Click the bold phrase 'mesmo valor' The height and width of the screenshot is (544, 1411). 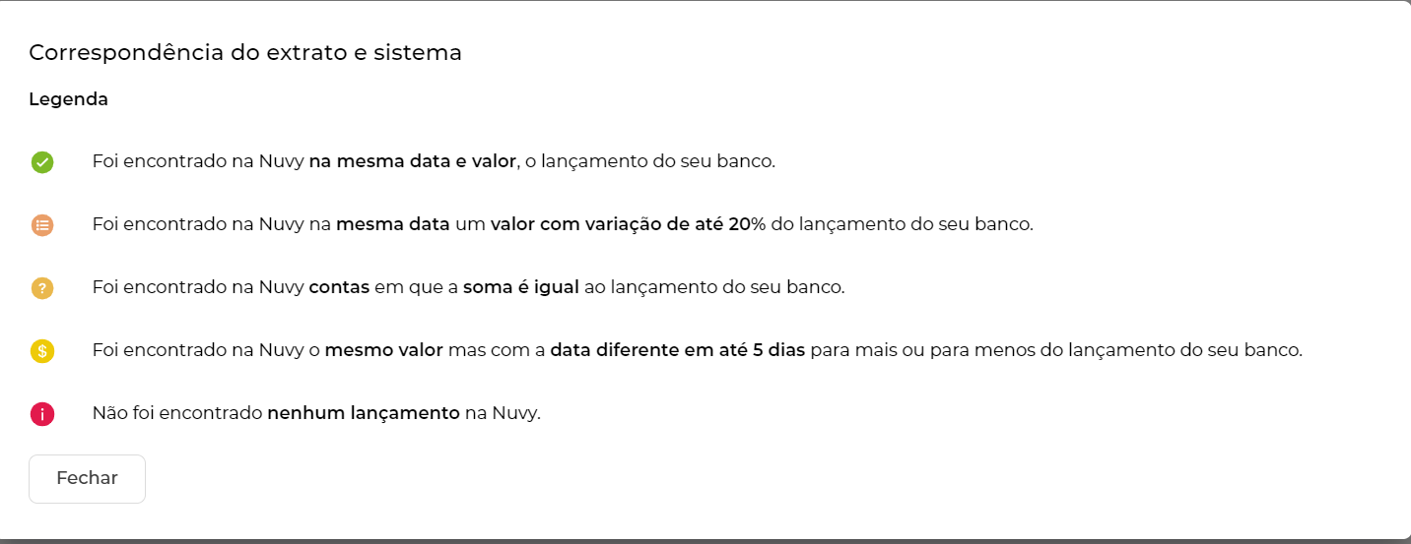point(383,350)
